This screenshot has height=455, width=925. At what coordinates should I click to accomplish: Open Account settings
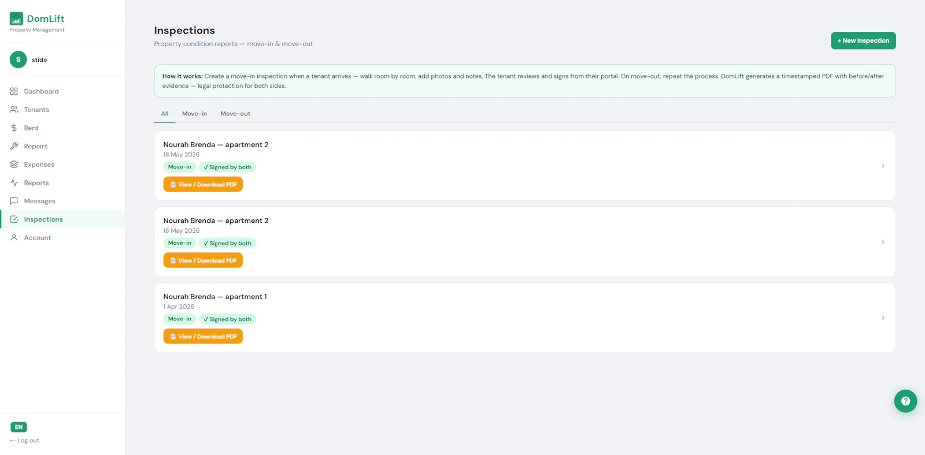click(62, 237)
